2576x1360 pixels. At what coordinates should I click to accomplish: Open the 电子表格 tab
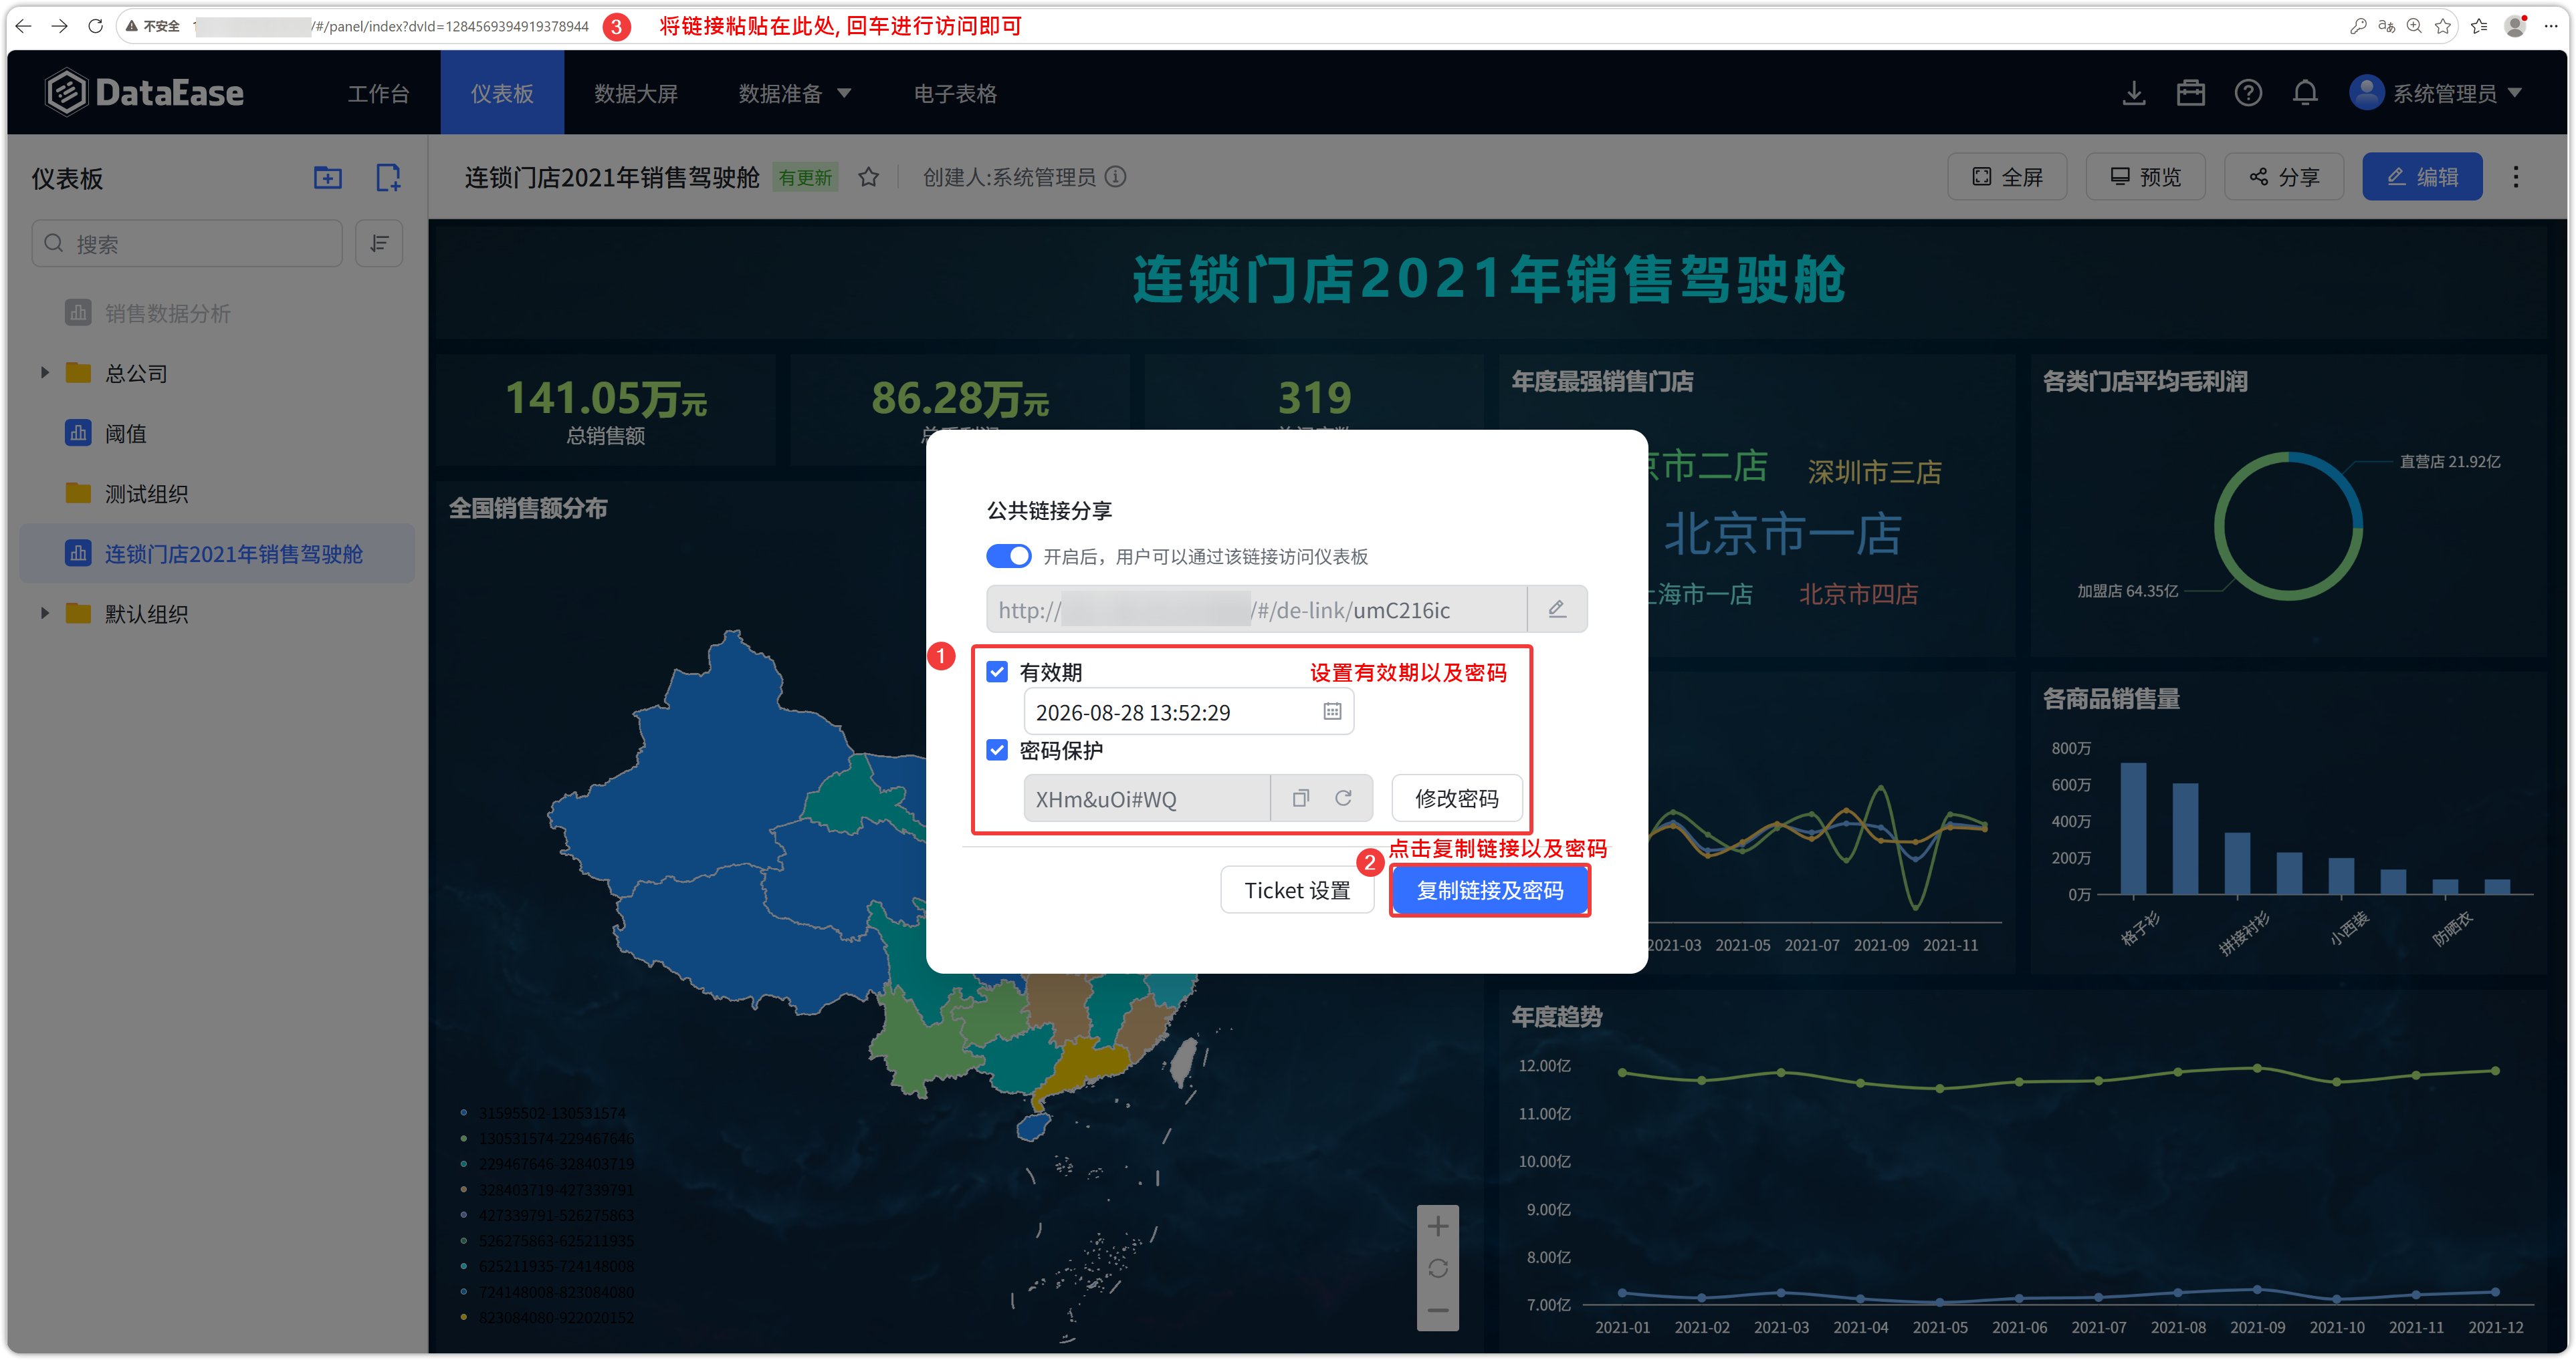coord(955,93)
